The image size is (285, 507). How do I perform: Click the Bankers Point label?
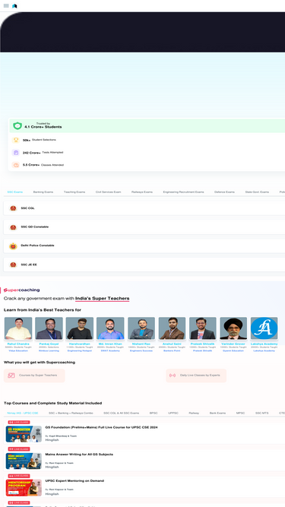tap(172, 351)
